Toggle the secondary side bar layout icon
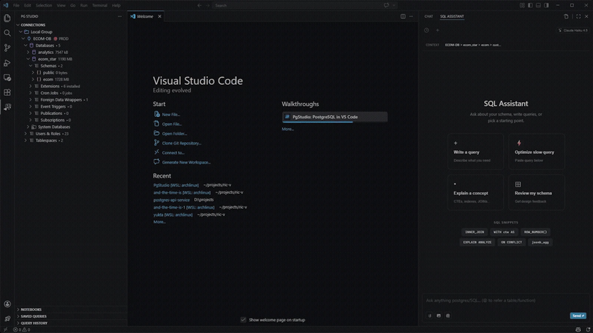 (546, 5)
